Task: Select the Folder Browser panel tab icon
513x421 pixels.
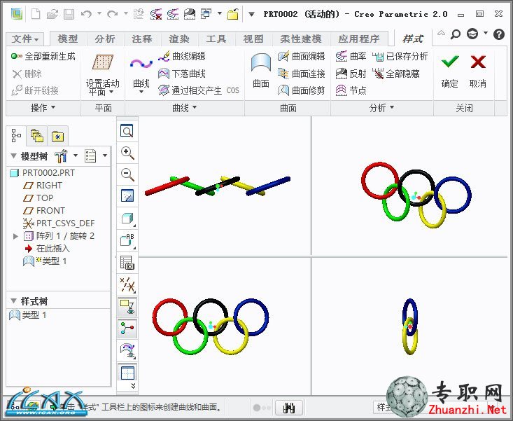Action: (37, 135)
